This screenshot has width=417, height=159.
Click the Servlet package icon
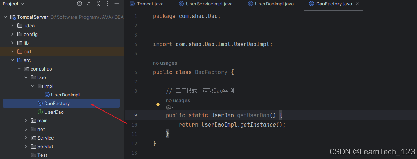pos(33,146)
